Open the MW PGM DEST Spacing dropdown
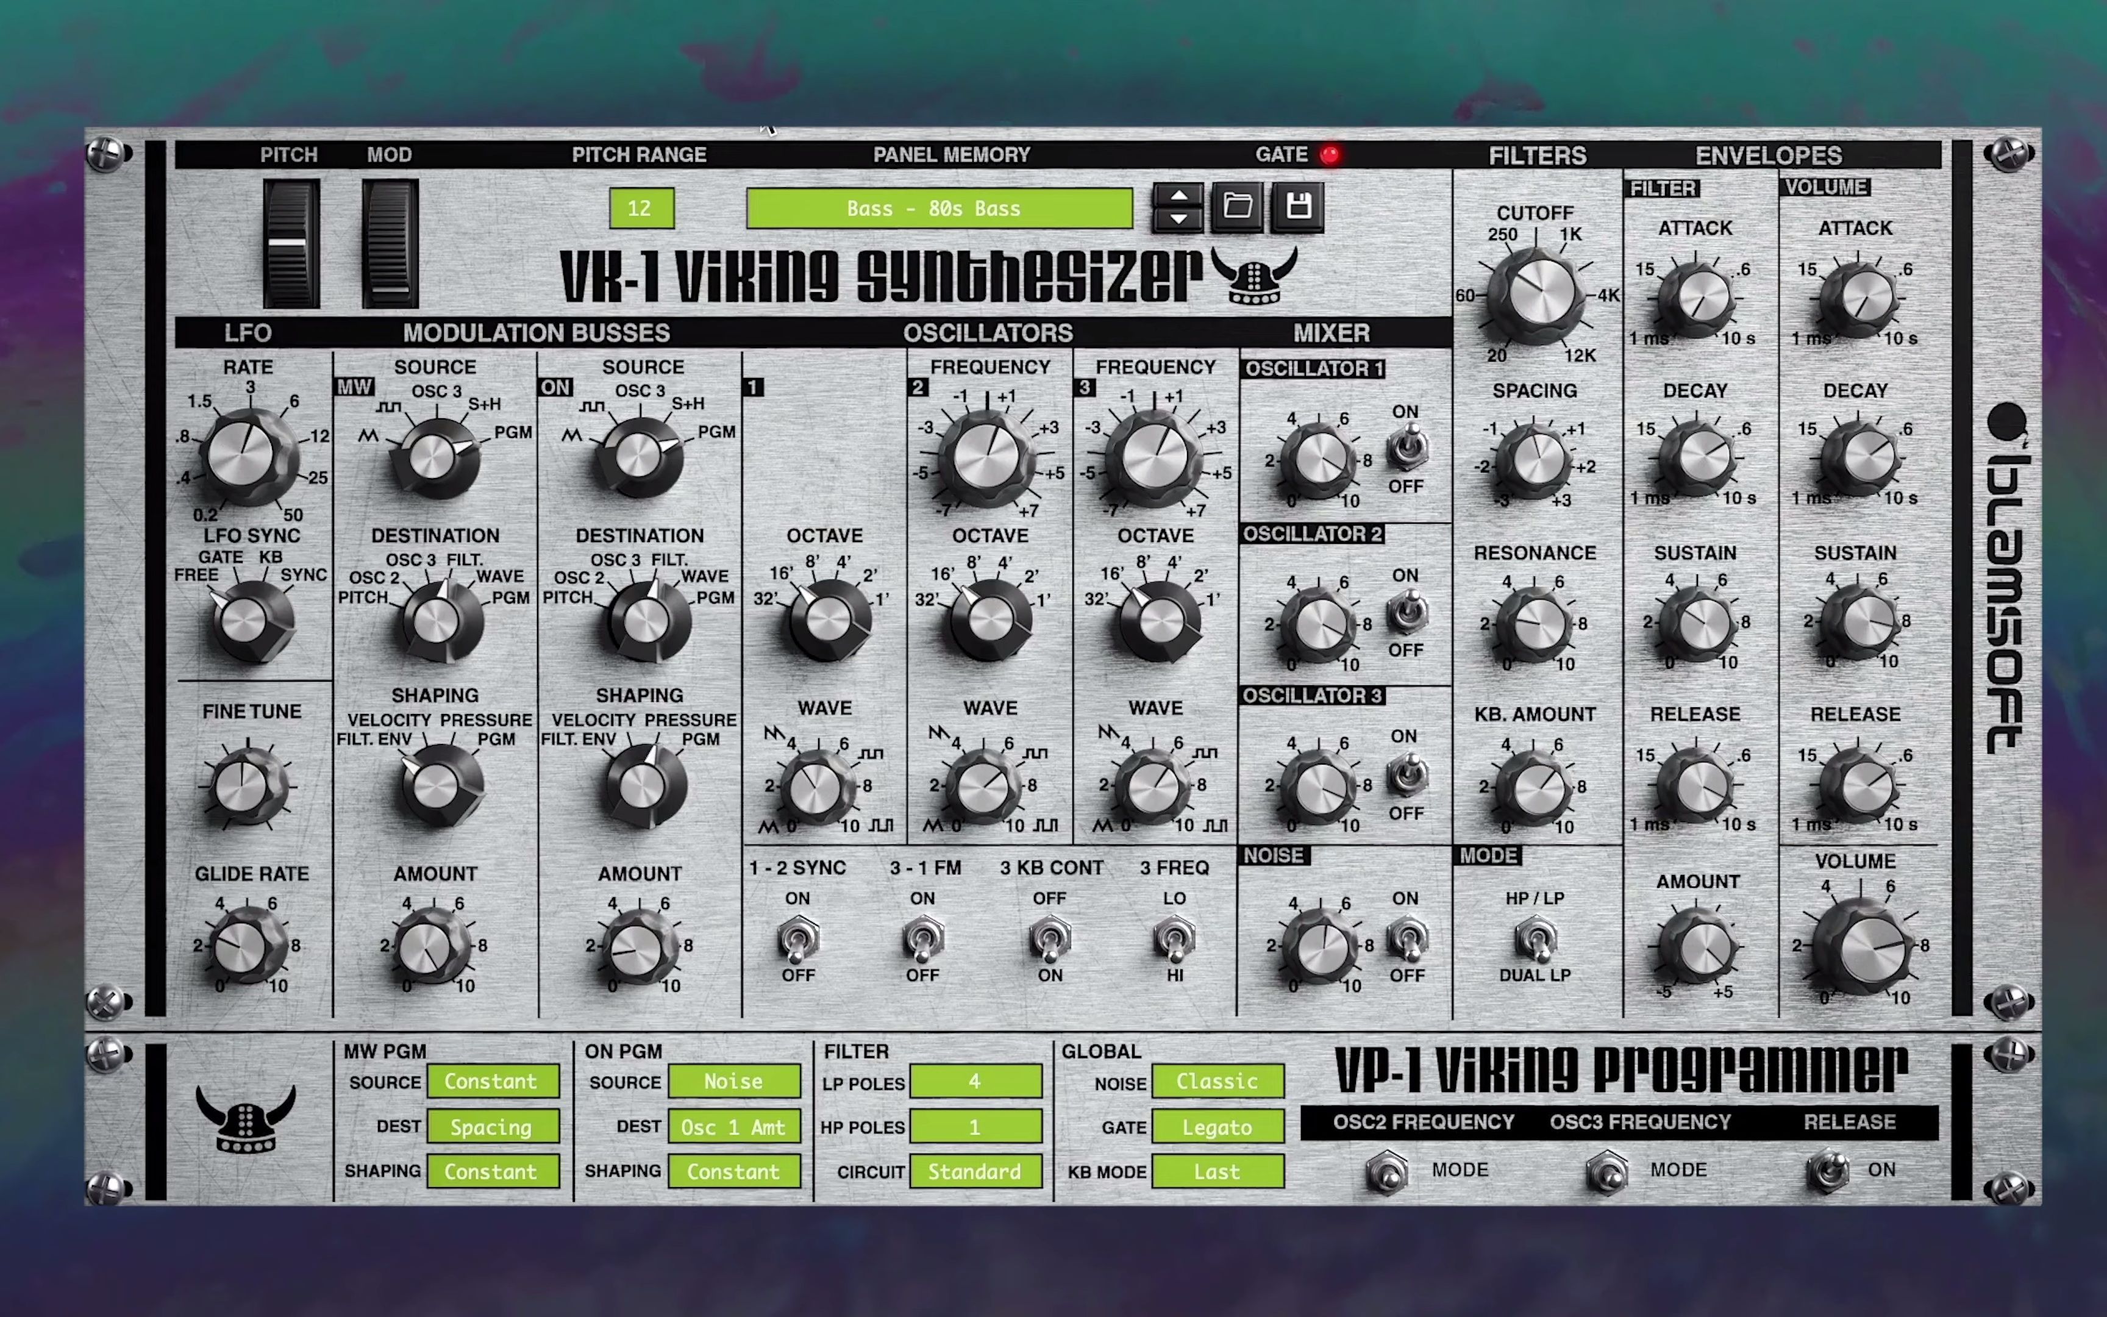The image size is (2107, 1317). (492, 1126)
